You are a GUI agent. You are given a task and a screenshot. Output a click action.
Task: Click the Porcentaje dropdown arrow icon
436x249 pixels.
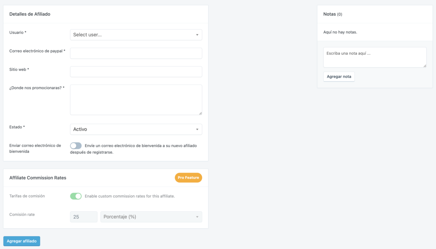pyautogui.click(x=197, y=217)
